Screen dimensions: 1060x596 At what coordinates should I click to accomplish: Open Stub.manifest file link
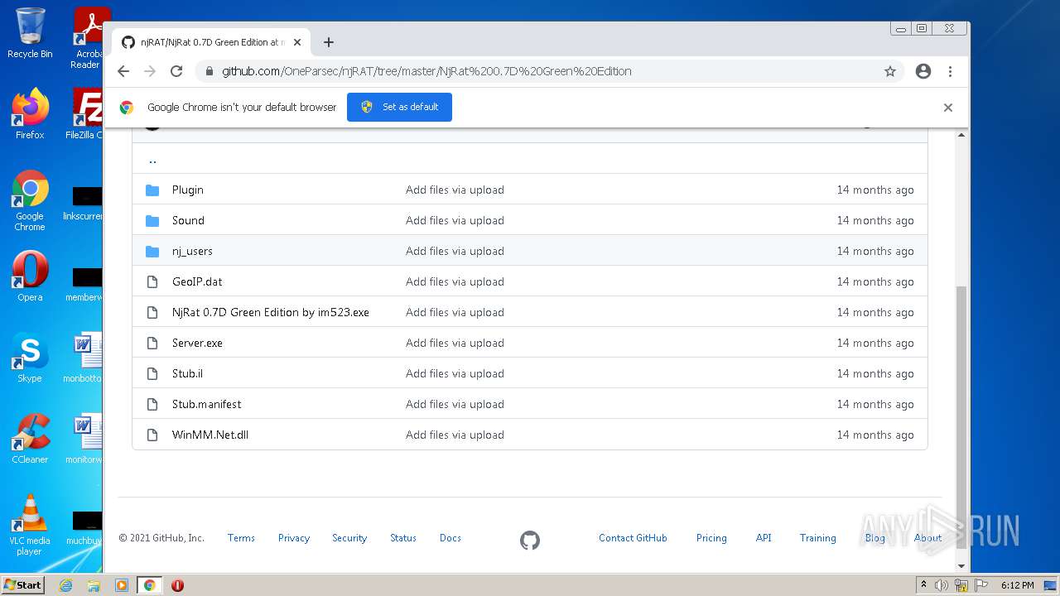pyautogui.click(x=207, y=404)
